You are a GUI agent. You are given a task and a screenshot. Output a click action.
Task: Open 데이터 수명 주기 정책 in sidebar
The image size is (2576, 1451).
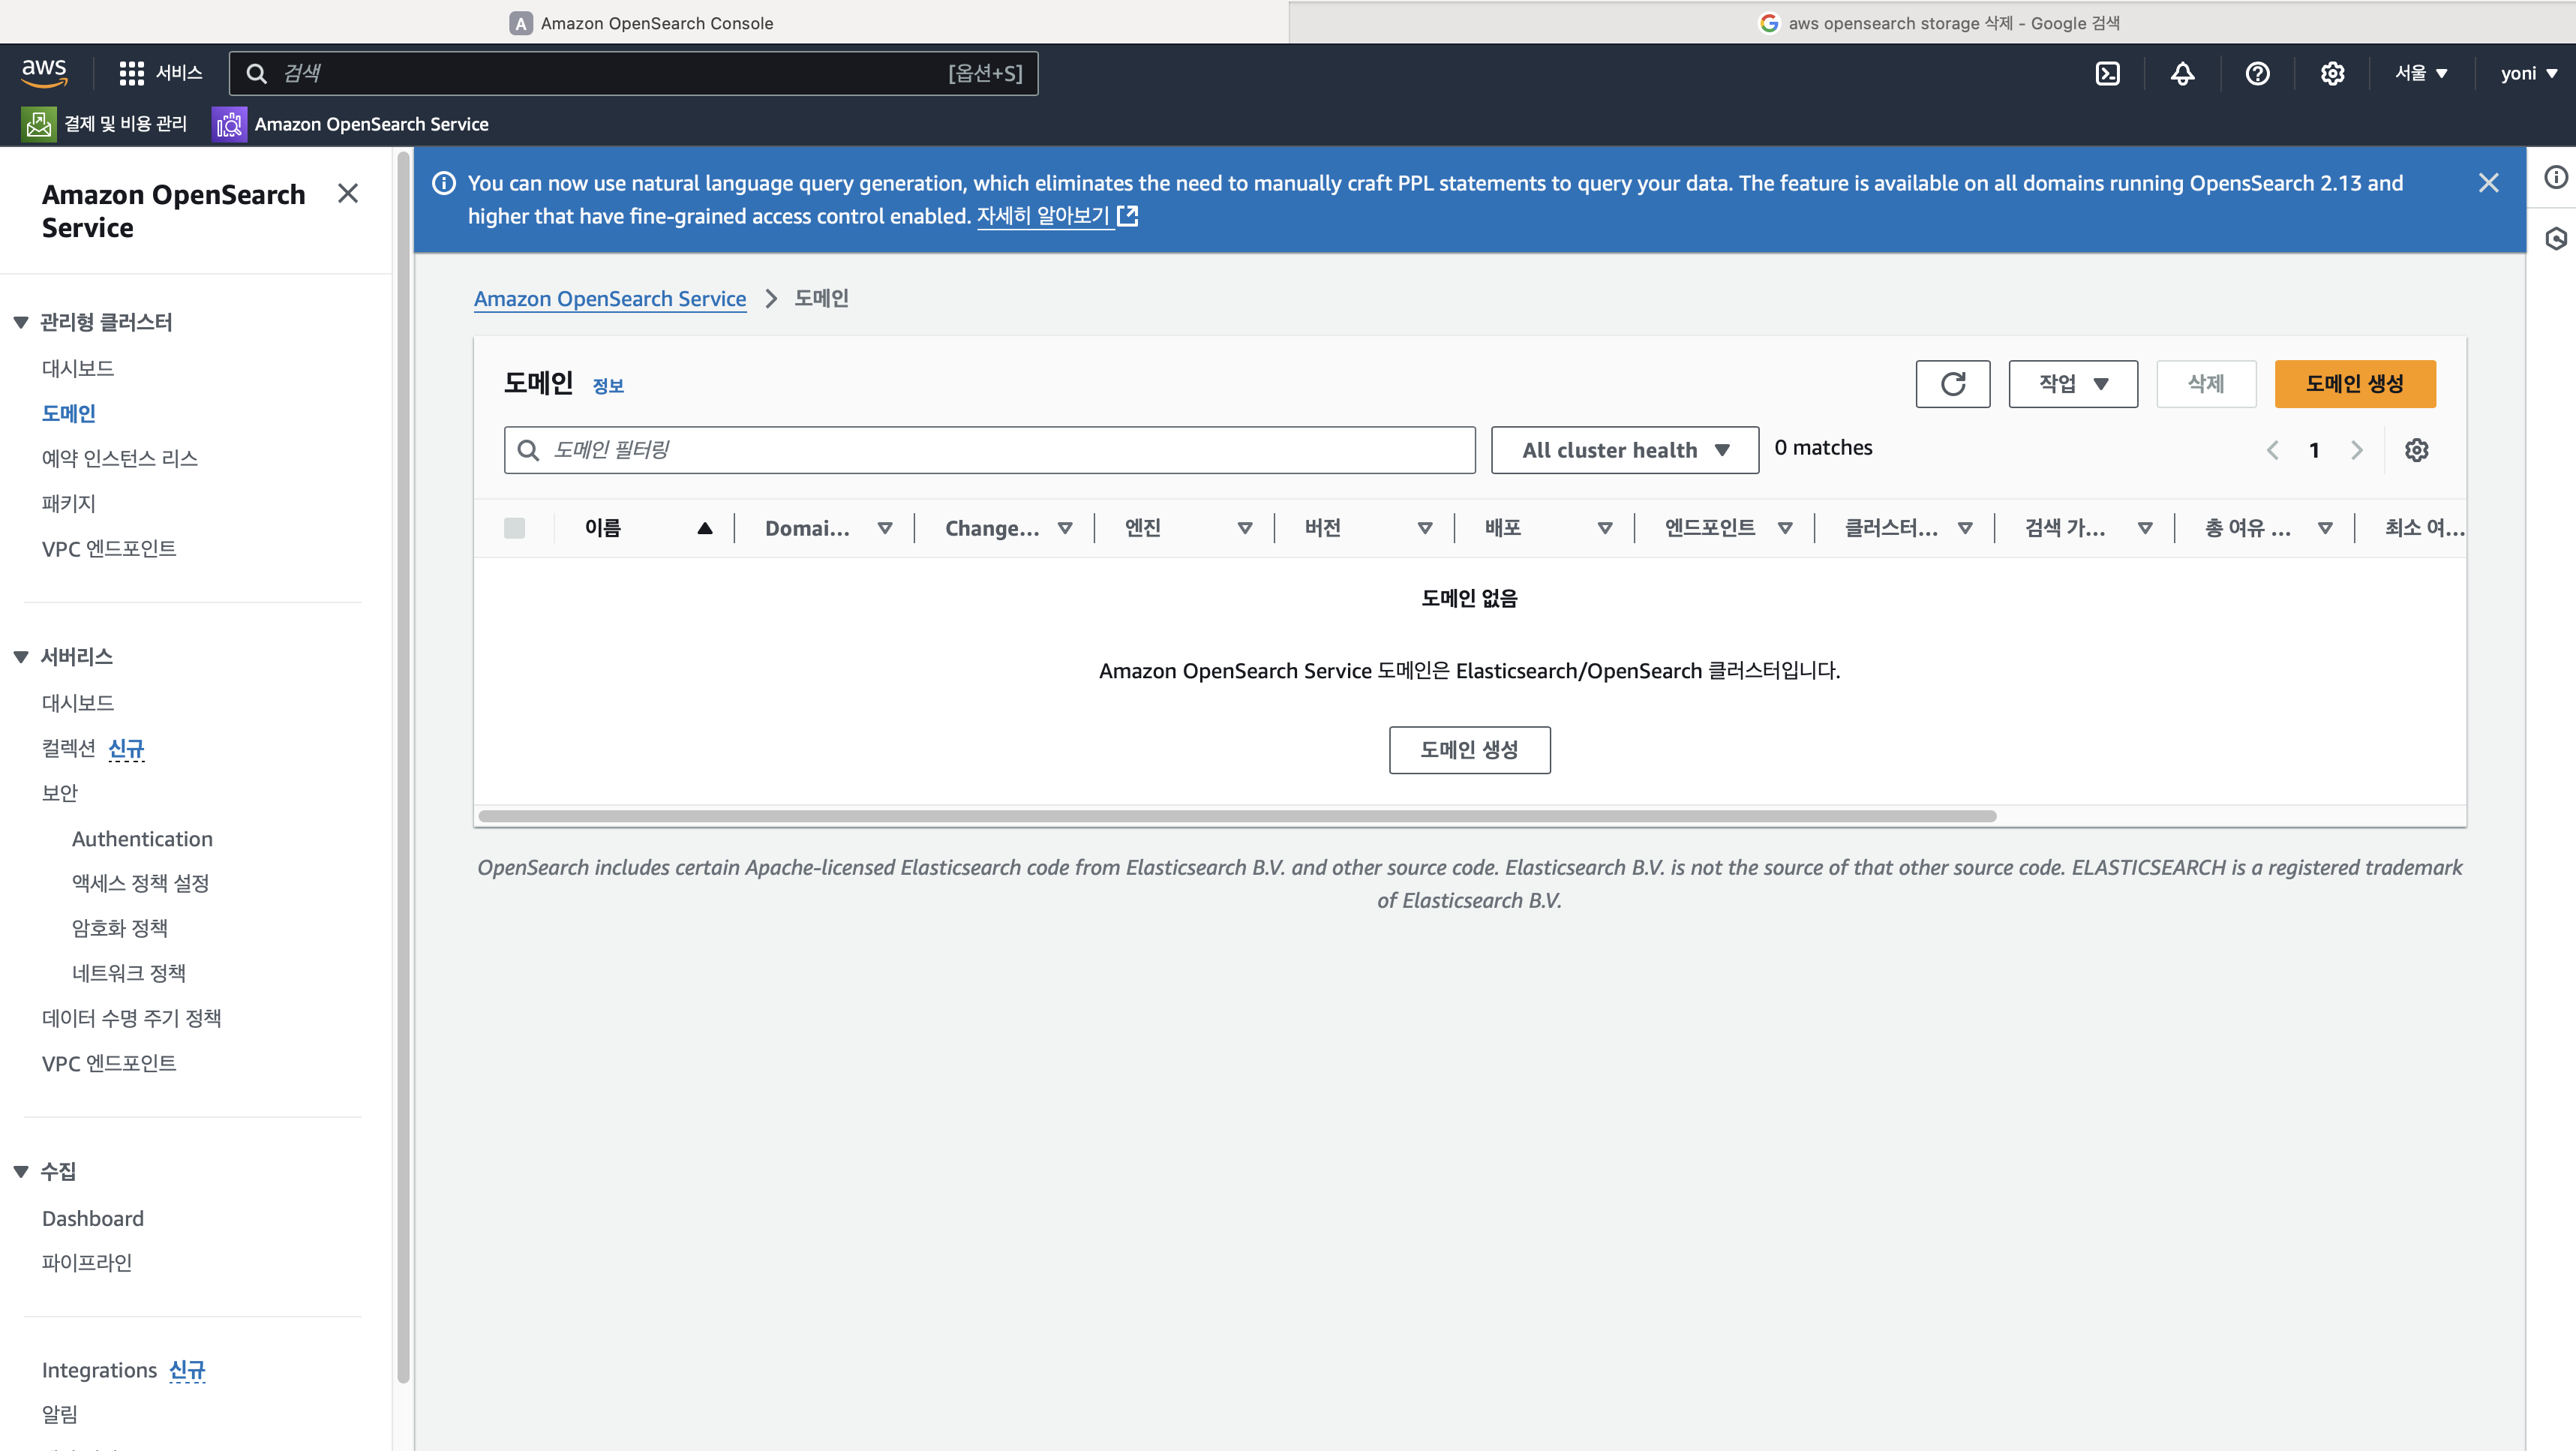[x=132, y=1018]
